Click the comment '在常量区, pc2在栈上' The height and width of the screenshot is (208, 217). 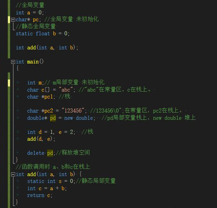(153, 111)
